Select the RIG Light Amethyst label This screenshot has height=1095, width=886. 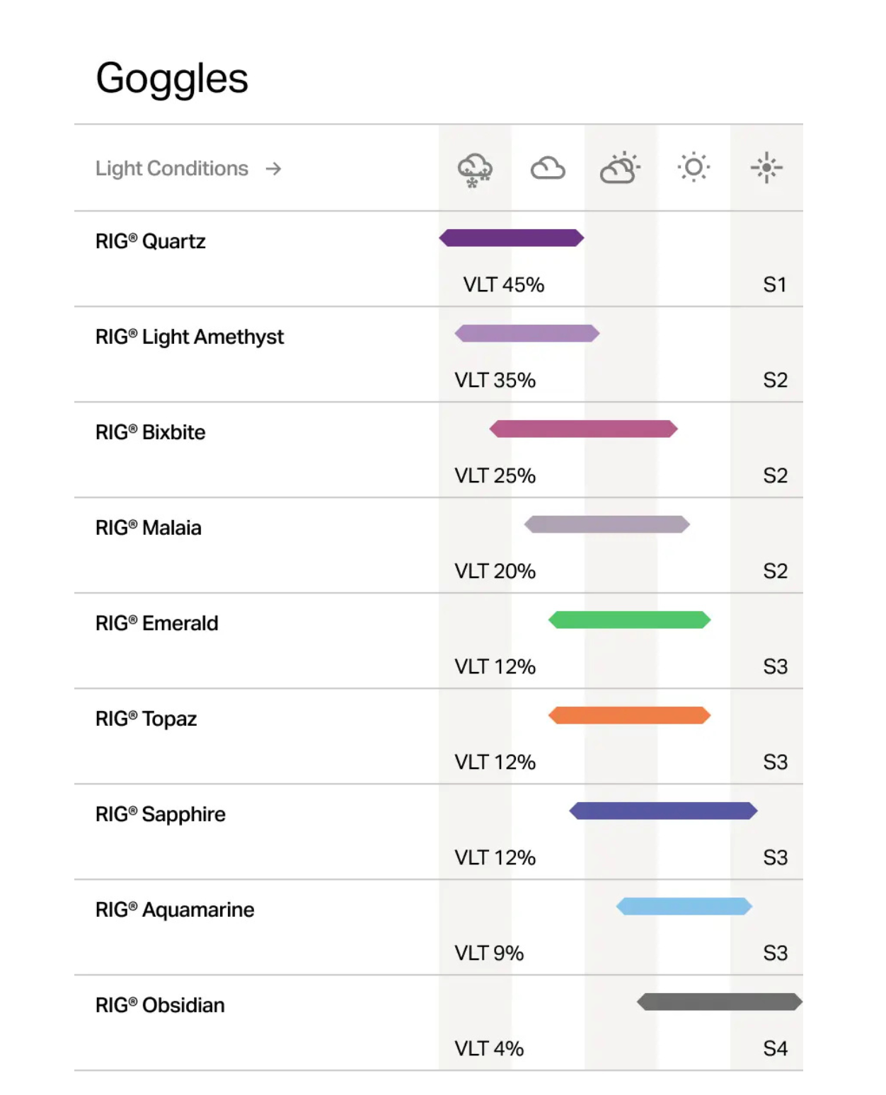coord(190,337)
